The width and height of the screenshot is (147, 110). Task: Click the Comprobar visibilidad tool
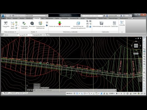(24, 25)
